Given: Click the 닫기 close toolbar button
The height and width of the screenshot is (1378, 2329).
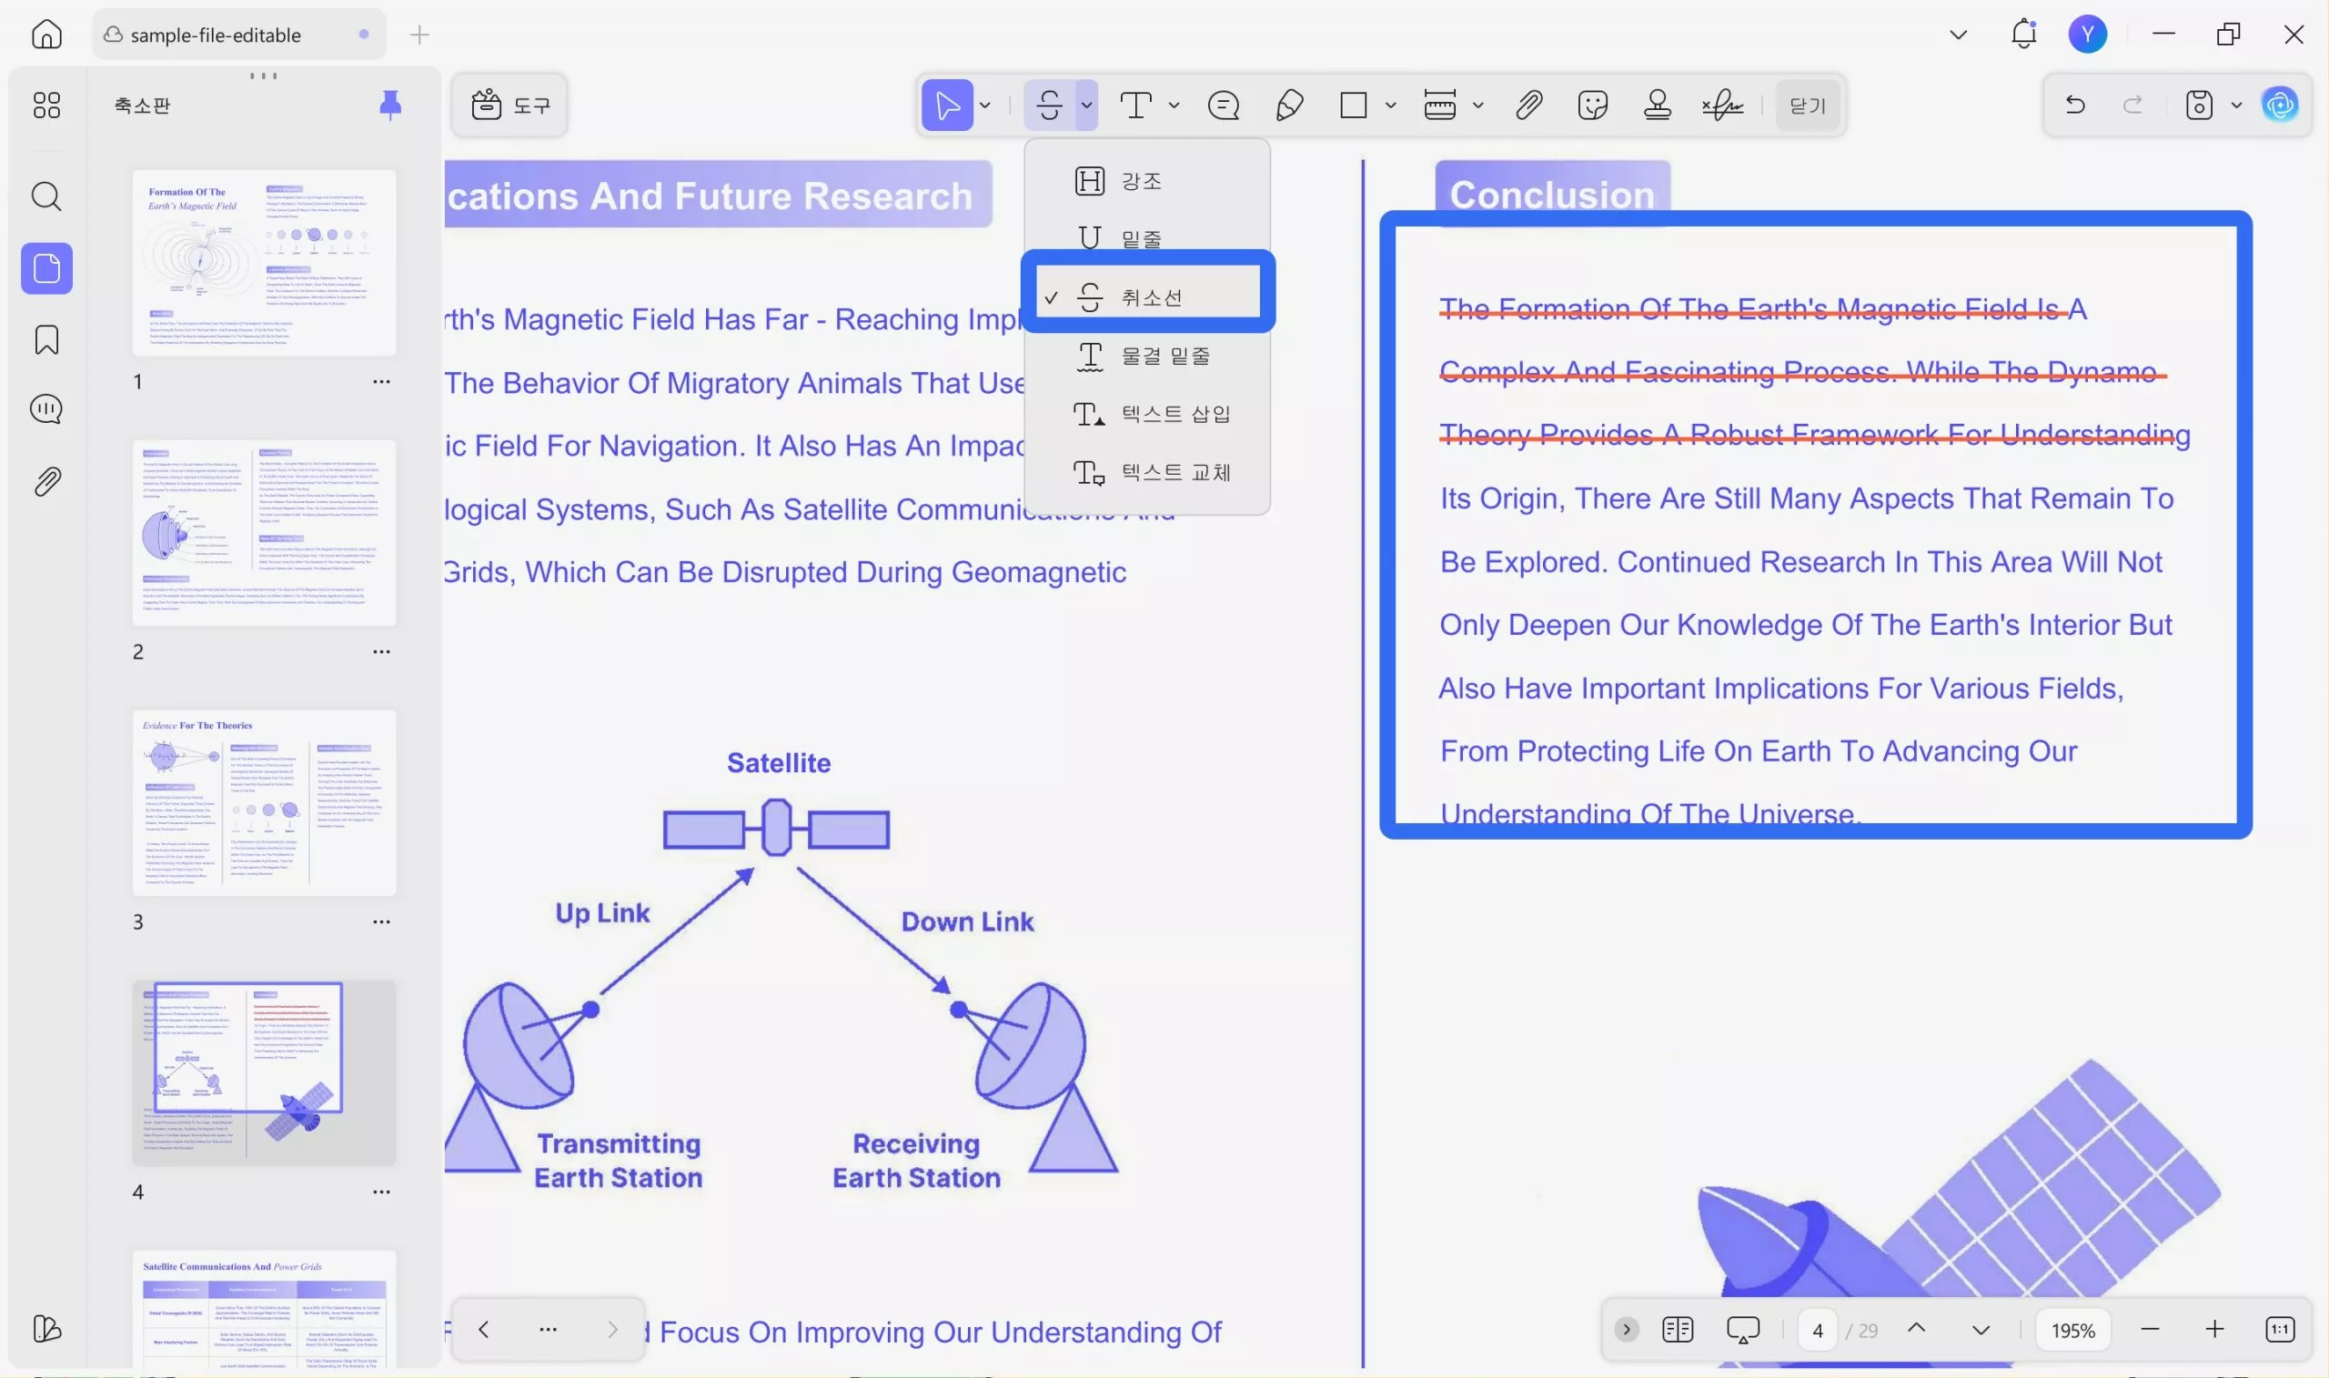Looking at the screenshot, I should 1807,105.
